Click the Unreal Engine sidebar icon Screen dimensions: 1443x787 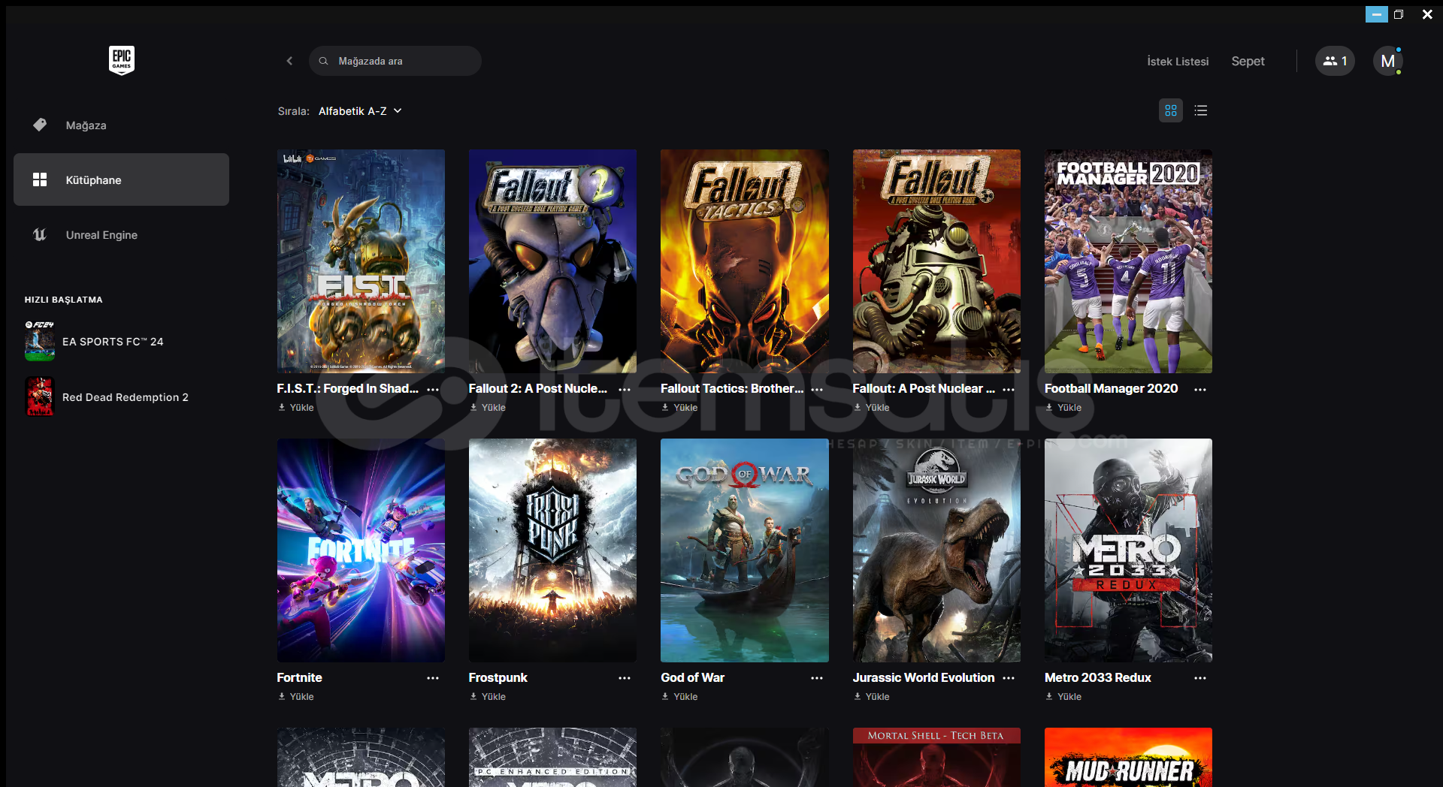(40, 235)
